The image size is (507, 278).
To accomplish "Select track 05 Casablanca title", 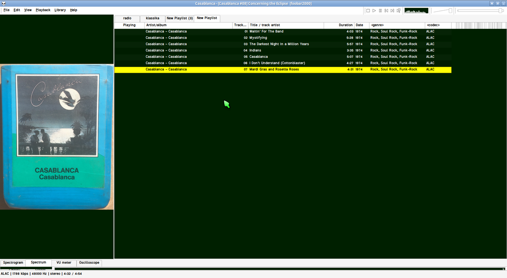I will pyautogui.click(x=259, y=57).
